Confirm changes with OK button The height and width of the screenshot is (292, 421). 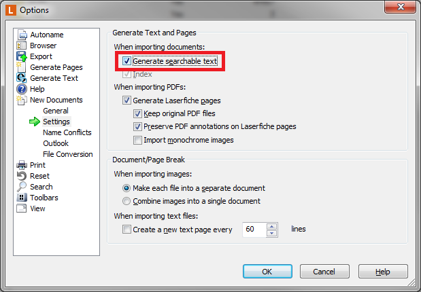coord(267,272)
